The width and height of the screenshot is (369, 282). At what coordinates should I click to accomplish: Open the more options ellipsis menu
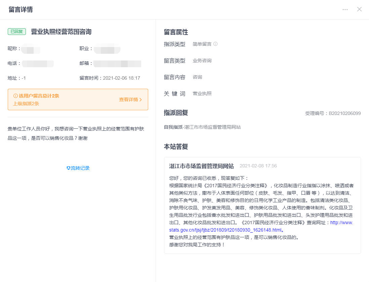pyautogui.click(x=345, y=9)
